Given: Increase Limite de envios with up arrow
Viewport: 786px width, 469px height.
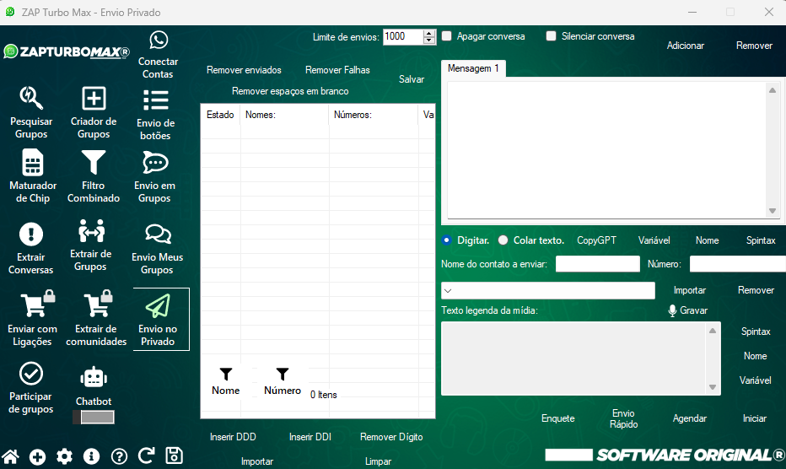Looking at the screenshot, I should click(429, 33).
